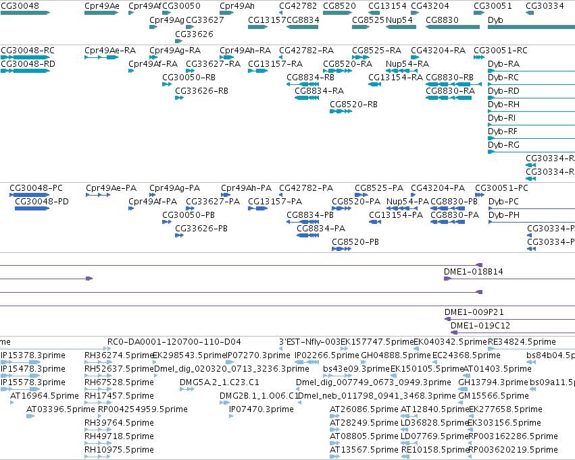
Task: Select protein Cpr49Ae-PA
Action: 111,188
